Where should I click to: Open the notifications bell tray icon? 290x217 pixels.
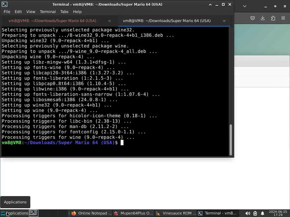[x=263, y=214]
